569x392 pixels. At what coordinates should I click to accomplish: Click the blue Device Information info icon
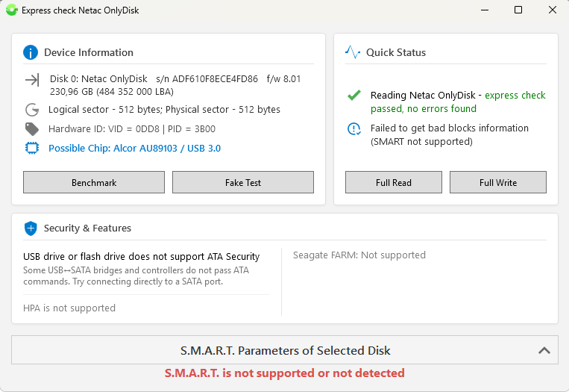pos(31,52)
